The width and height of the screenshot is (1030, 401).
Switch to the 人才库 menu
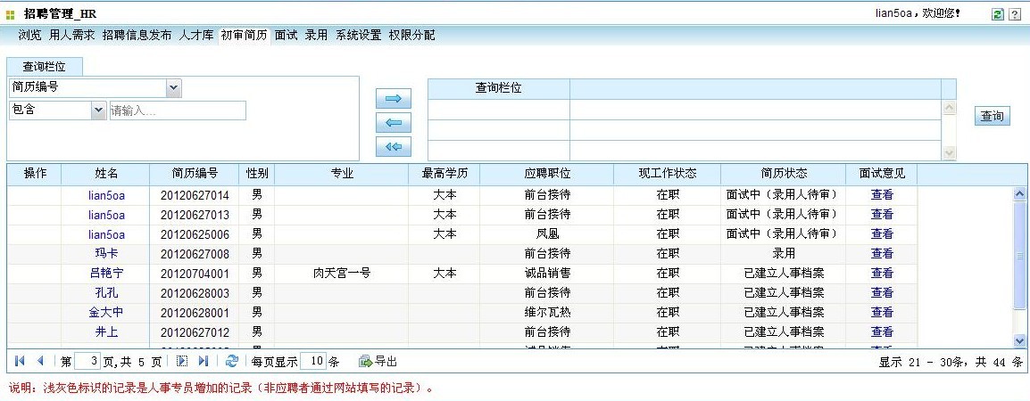(196, 36)
